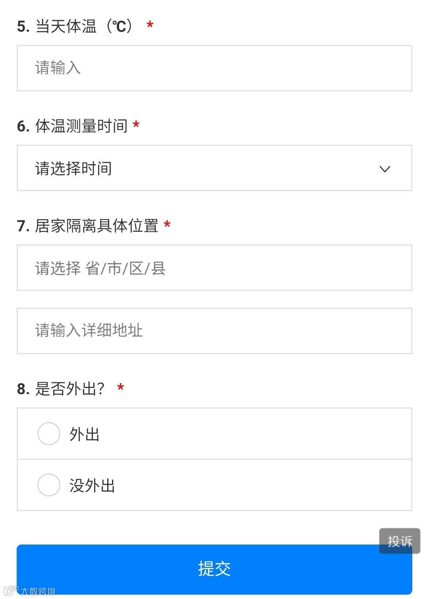The width and height of the screenshot is (429, 599).
Task: Click the red asterisk beside 是否外出
Action: pyautogui.click(x=120, y=388)
